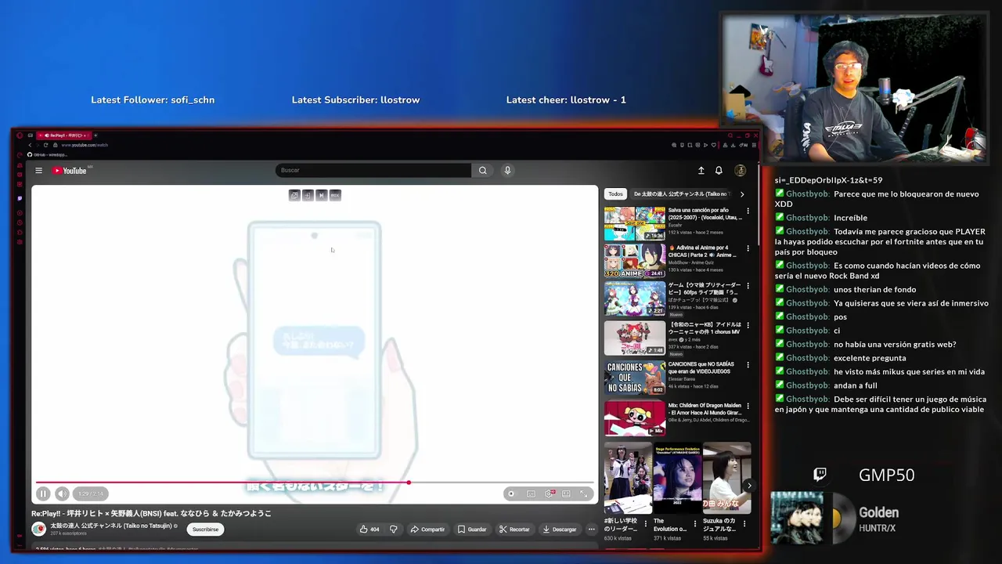1002x564 pixels.
Task: Open 'Adivina el Anime por 4 CHICAS' video
Action: 635,261
